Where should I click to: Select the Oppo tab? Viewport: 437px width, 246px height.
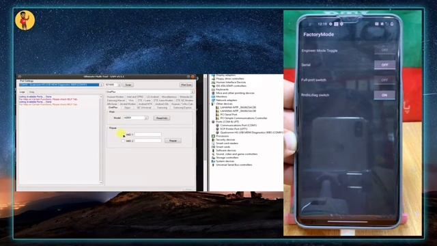coord(128,107)
